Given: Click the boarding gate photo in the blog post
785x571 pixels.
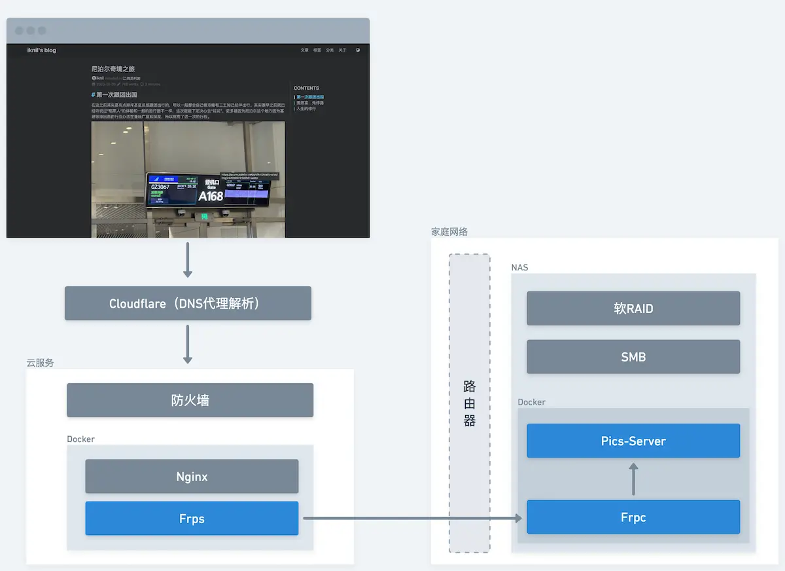Looking at the screenshot, I should pyautogui.click(x=188, y=180).
